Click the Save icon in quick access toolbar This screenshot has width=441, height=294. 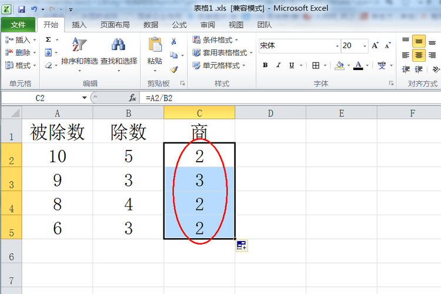click(x=22, y=9)
